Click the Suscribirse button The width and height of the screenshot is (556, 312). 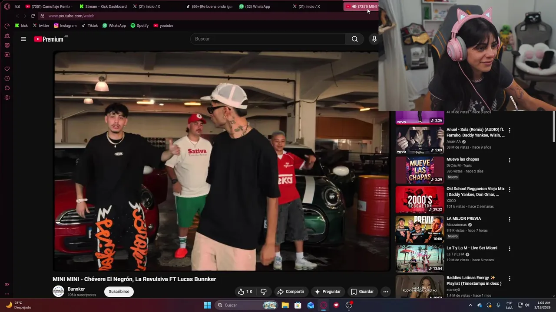tap(119, 292)
